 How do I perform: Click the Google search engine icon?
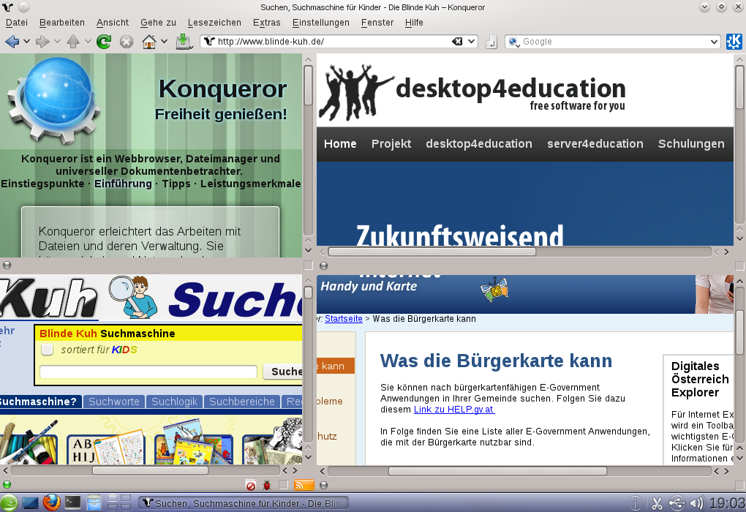514,42
